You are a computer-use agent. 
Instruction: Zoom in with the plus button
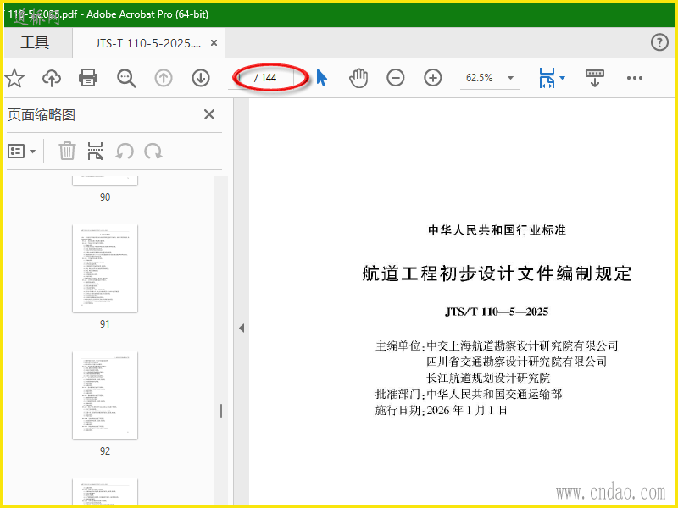[x=433, y=78]
